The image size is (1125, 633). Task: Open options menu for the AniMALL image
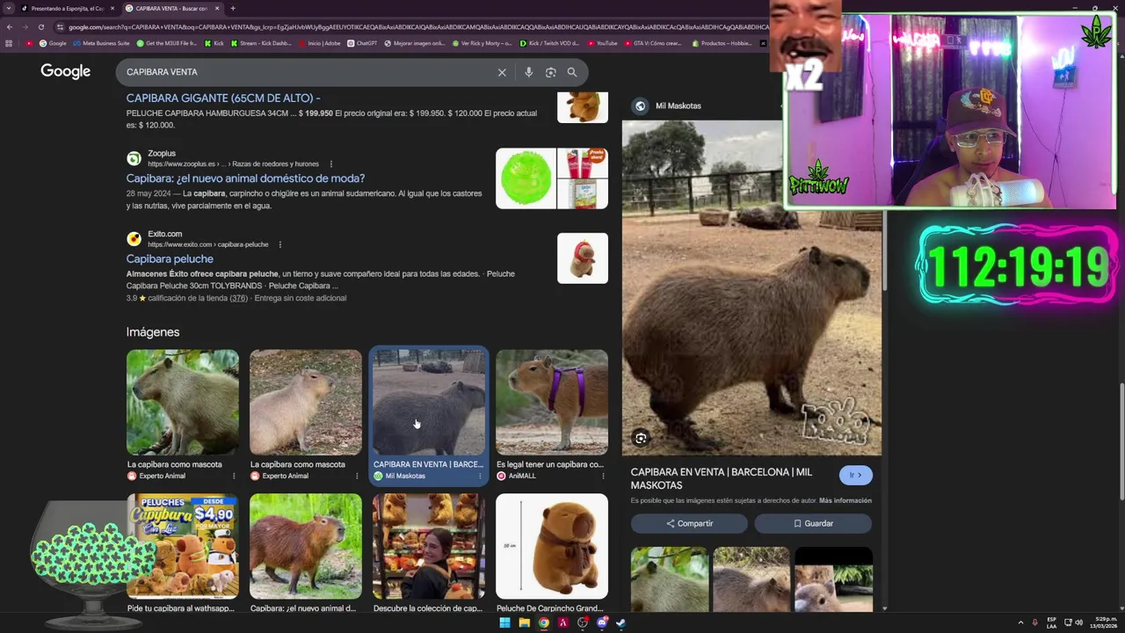coord(603,476)
